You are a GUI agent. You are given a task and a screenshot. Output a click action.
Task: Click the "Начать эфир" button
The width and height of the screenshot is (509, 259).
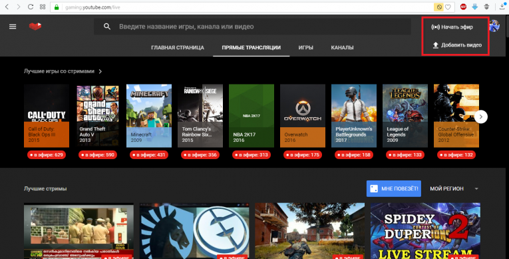coord(452,27)
